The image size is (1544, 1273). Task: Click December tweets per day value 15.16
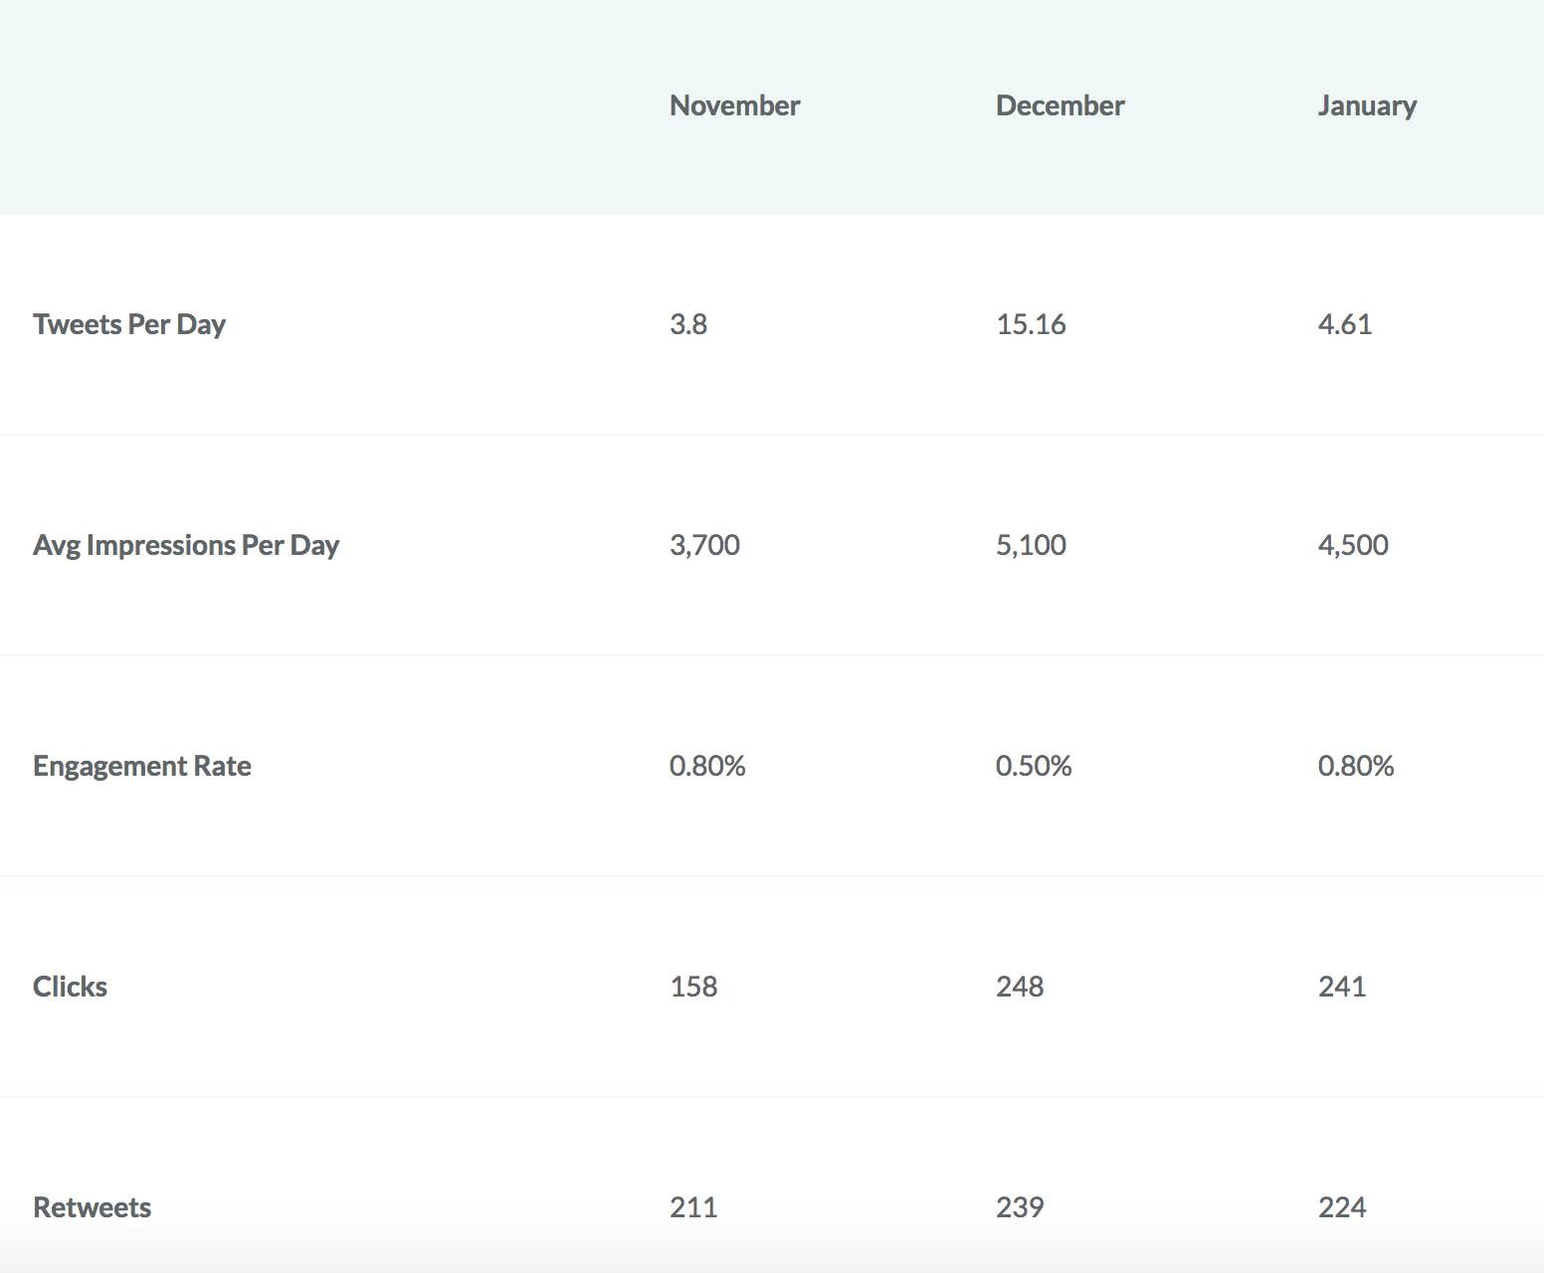pos(1031,324)
